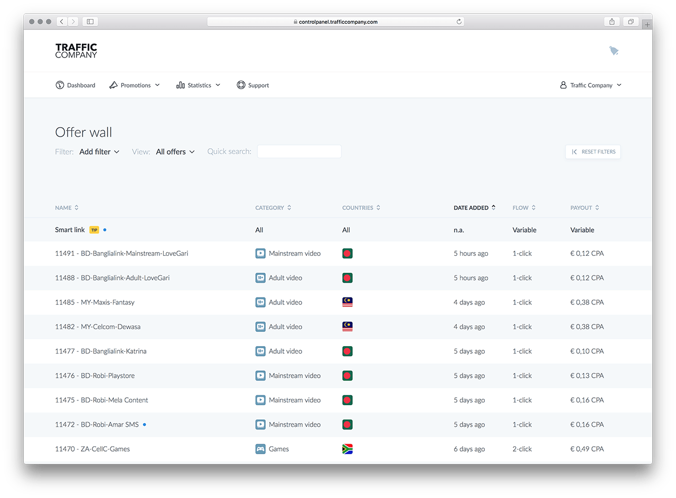Select offer 11476 BD-Robi-Playstore

(95, 376)
